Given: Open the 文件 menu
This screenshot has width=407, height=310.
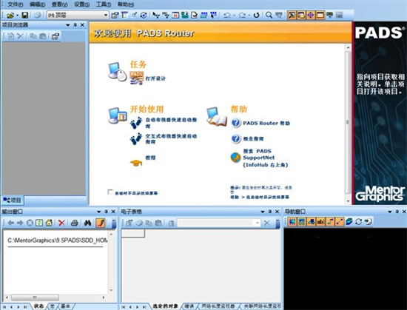Looking at the screenshot, I should tap(16, 4).
